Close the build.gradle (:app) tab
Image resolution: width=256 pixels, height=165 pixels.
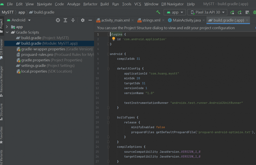pyautogui.click(x=247, y=20)
